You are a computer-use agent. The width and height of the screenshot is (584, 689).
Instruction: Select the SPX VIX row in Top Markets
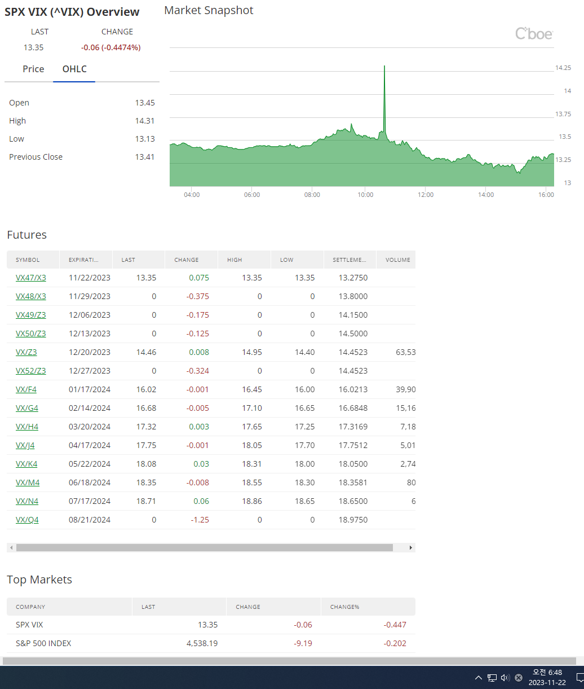[x=211, y=625]
